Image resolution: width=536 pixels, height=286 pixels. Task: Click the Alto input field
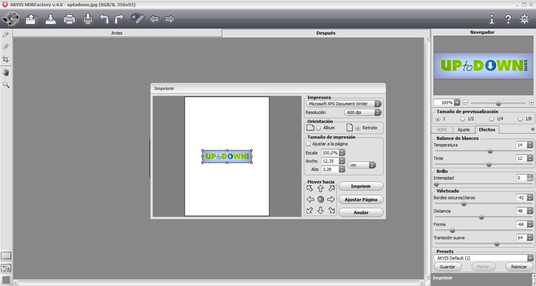[x=330, y=169]
